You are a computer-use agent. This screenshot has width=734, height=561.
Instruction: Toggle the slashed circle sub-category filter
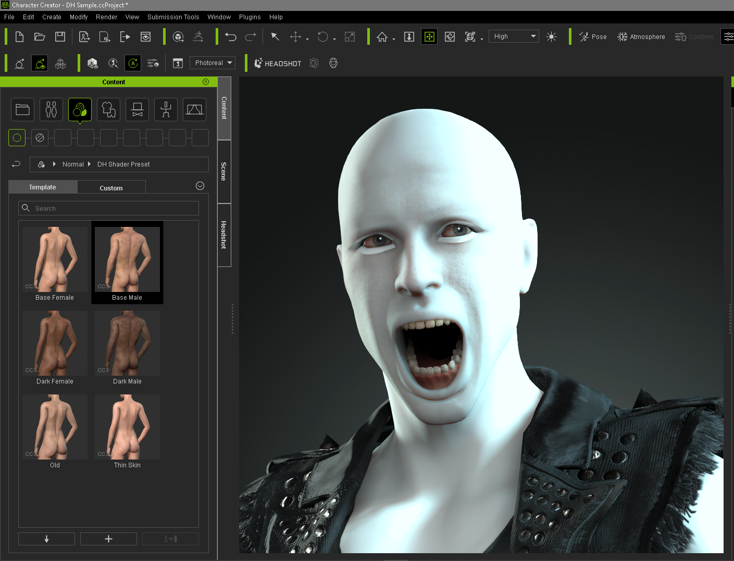(40, 137)
